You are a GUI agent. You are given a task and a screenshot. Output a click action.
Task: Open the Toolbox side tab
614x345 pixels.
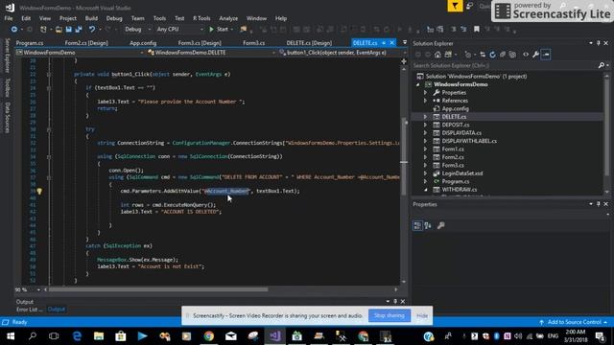(7, 87)
